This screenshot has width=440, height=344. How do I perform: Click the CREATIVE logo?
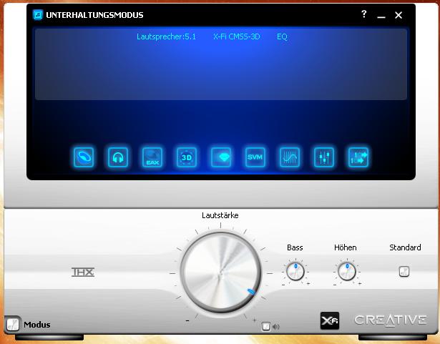pyautogui.click(x=391, y=320)
